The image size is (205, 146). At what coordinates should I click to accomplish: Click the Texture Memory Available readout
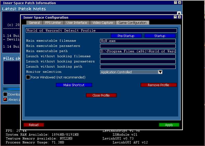(39, 138)
